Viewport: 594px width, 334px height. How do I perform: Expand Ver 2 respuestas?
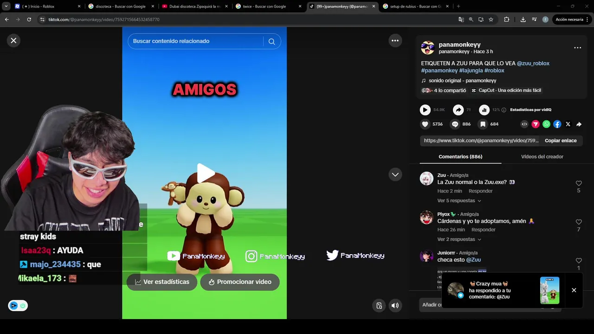459,239
